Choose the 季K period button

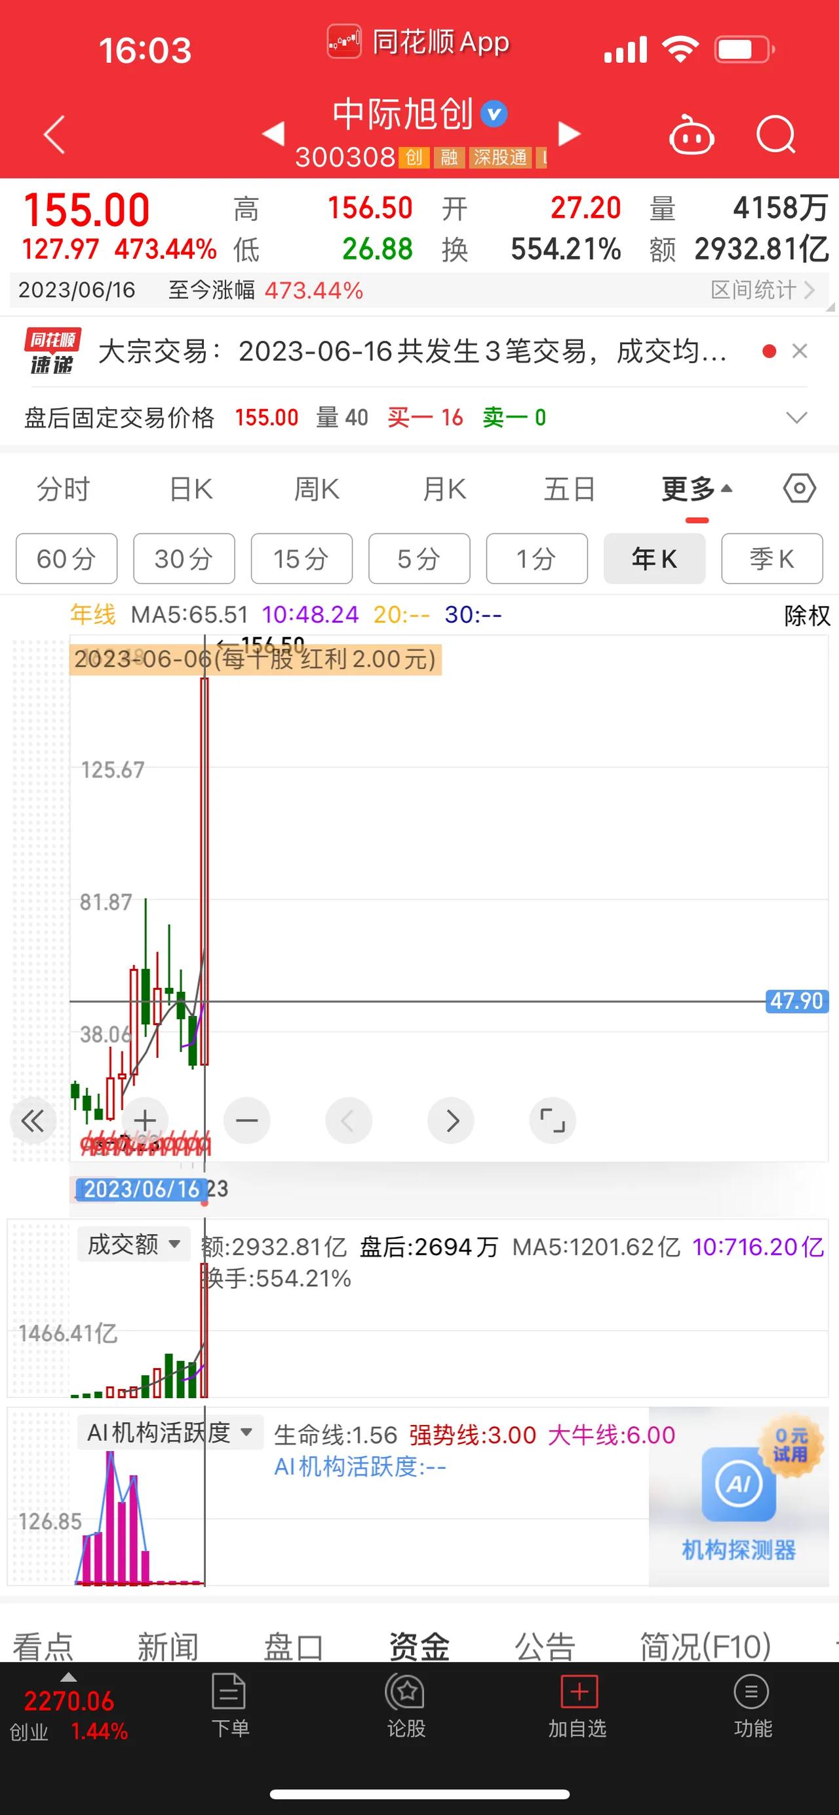coord(772,558)
